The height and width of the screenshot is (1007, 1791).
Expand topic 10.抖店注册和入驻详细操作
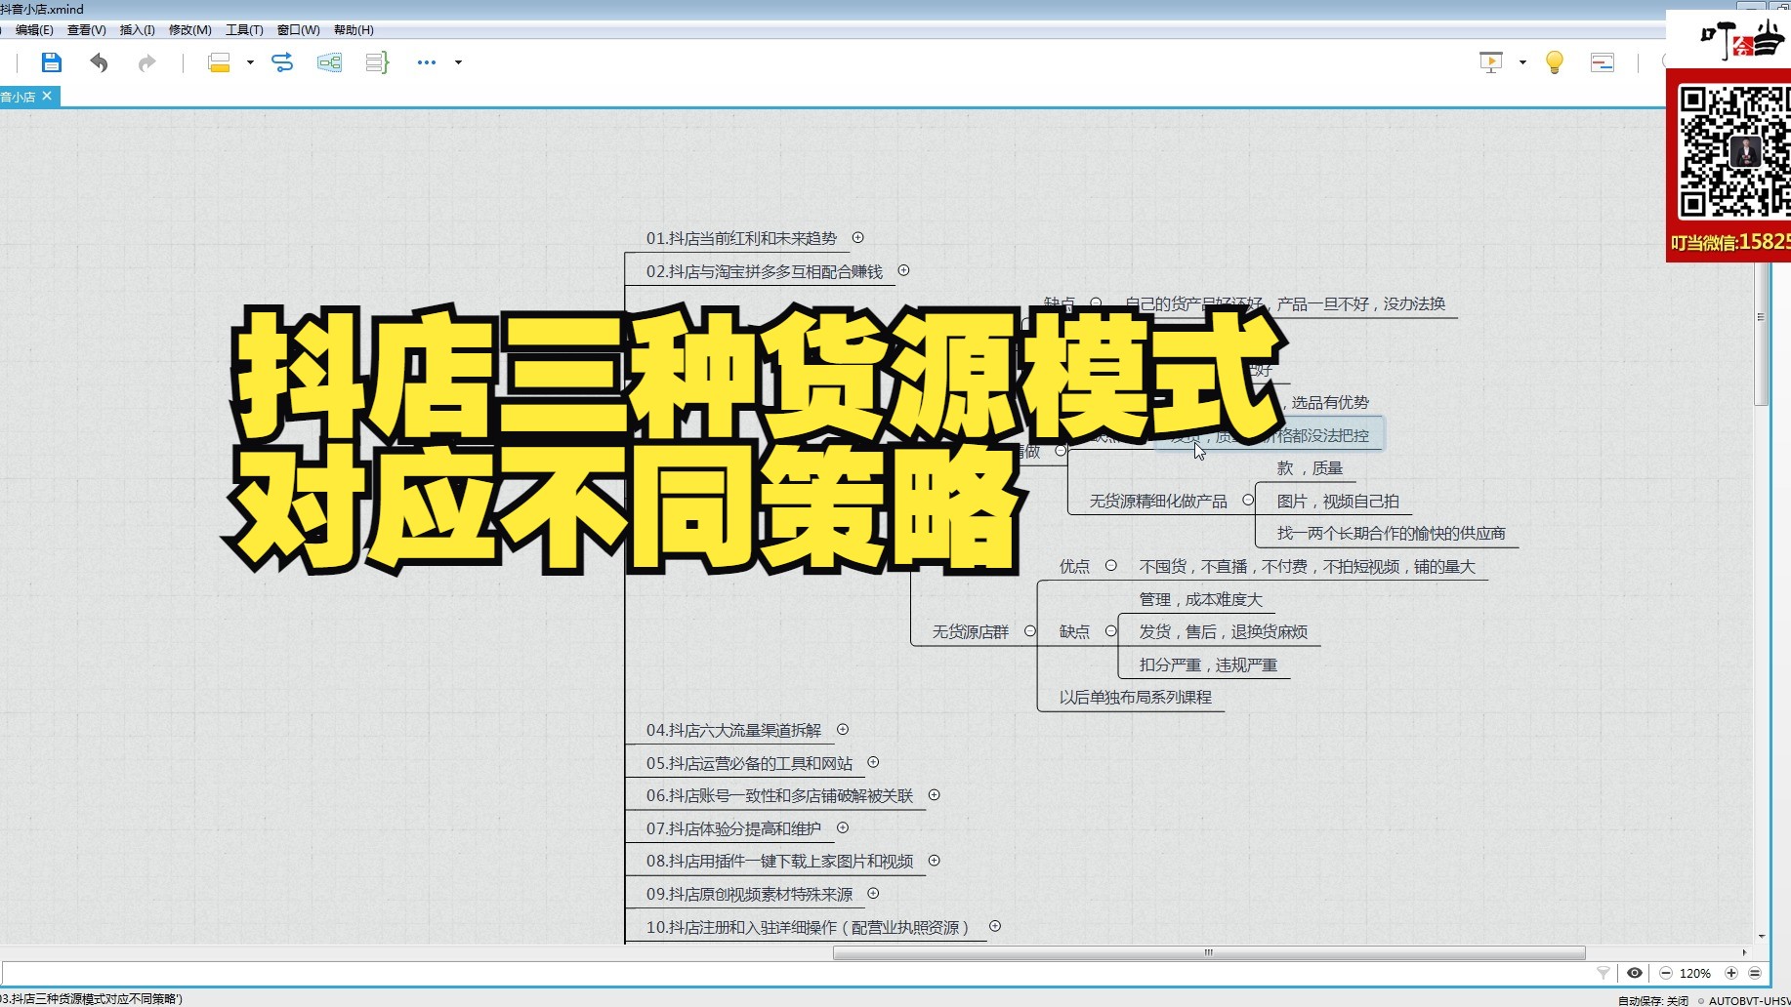(995, 926)
